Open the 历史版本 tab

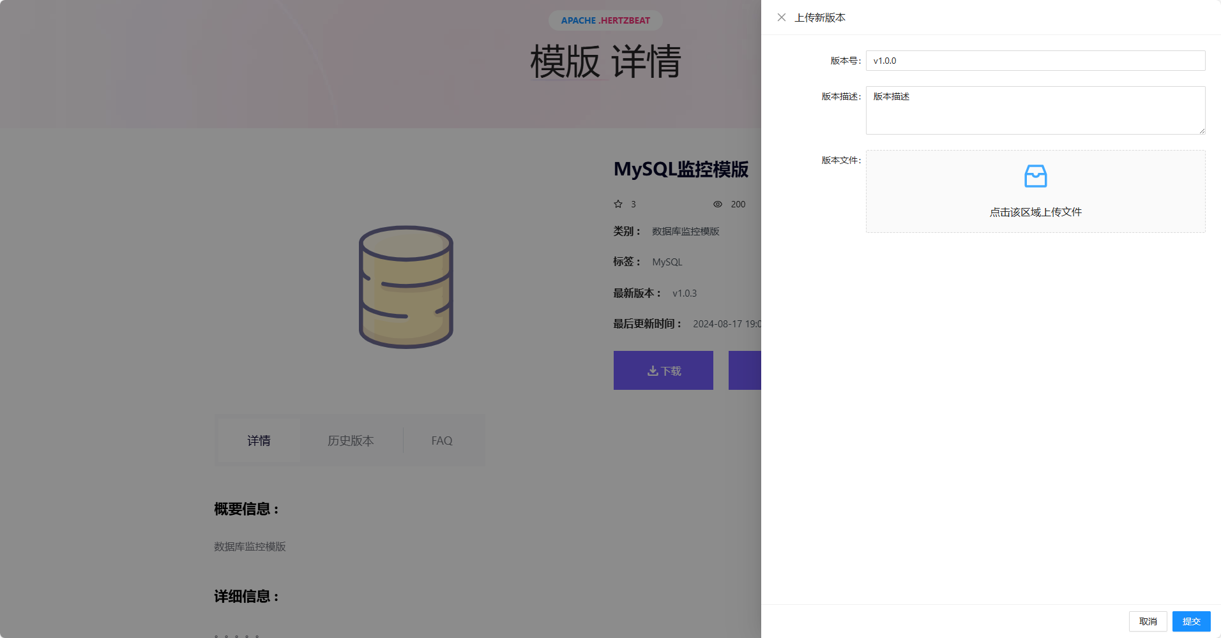(351, 441)
